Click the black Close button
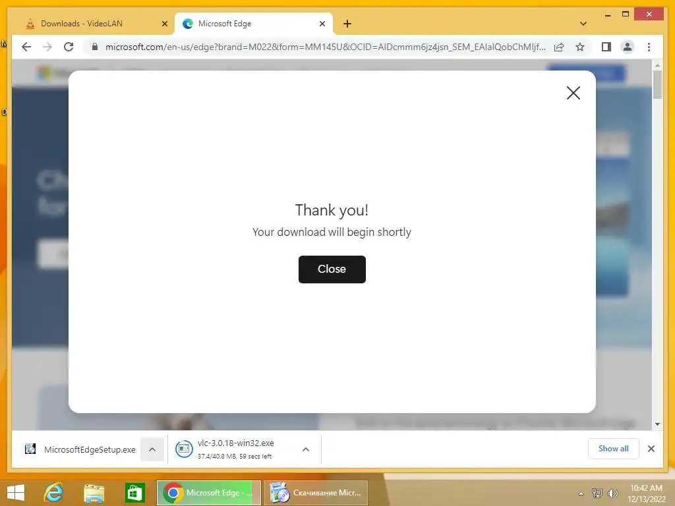The width and height of the screenshot is (675, 506). [332, 269]
